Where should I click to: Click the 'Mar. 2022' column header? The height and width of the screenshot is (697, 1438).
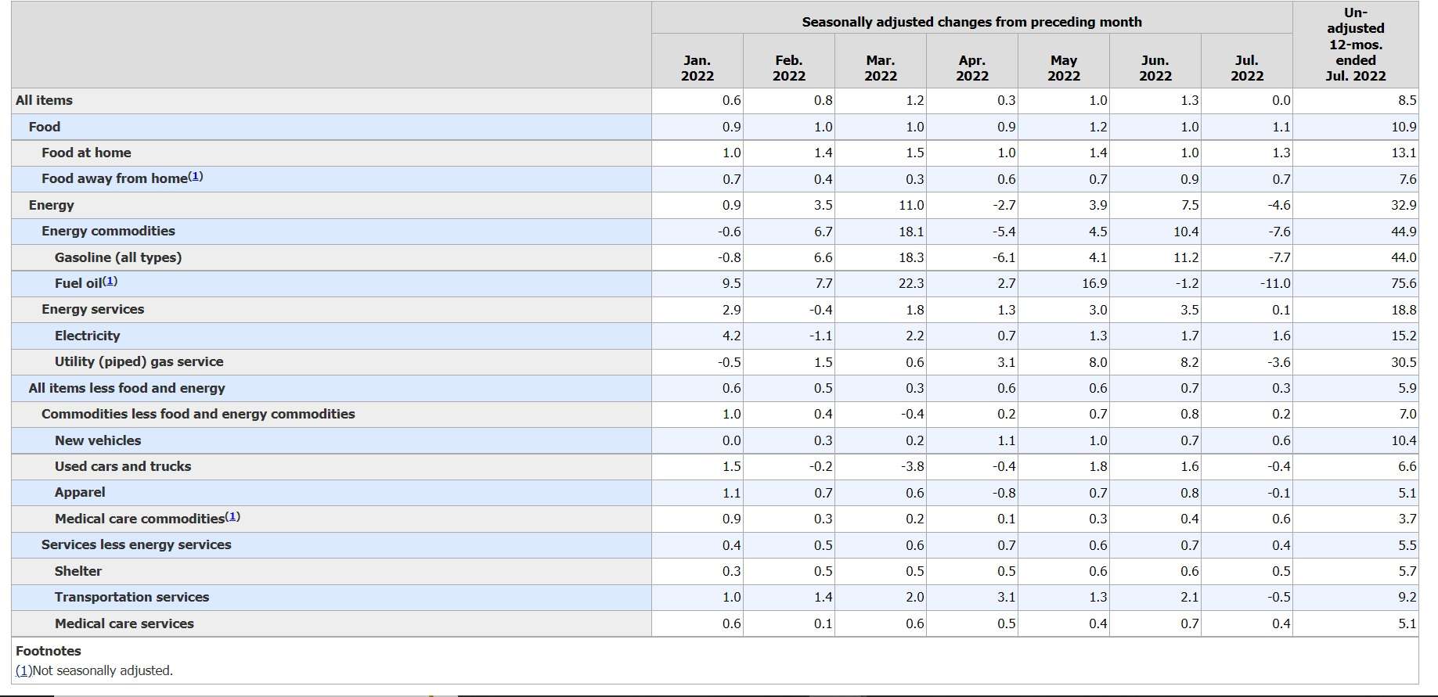pos(880,68)
